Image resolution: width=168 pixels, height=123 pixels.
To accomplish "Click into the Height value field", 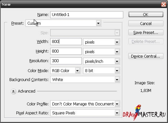I will point(66,51).
